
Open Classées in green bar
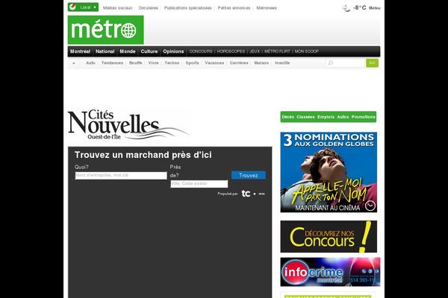(x=305, y=117)
